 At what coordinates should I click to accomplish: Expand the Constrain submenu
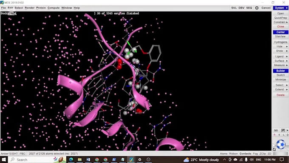point(280,22)
